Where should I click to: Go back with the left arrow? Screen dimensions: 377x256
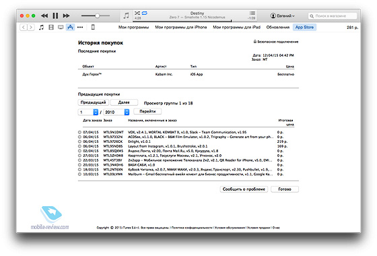[24, 27]
